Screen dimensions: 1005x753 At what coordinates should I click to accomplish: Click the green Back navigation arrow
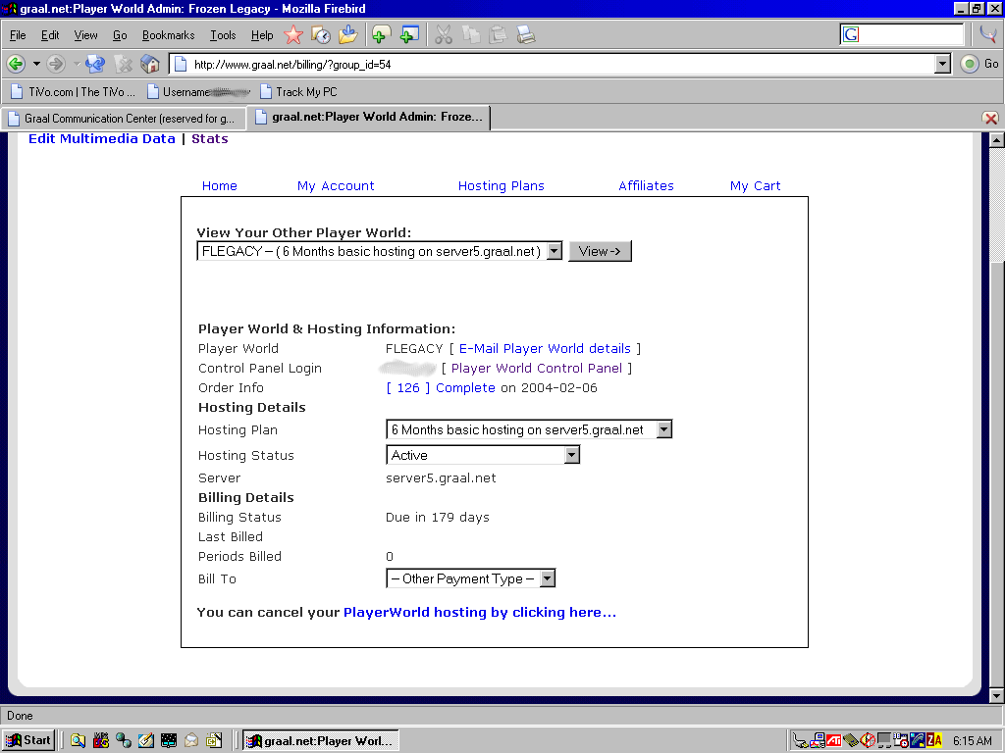(x=16, y=64)
